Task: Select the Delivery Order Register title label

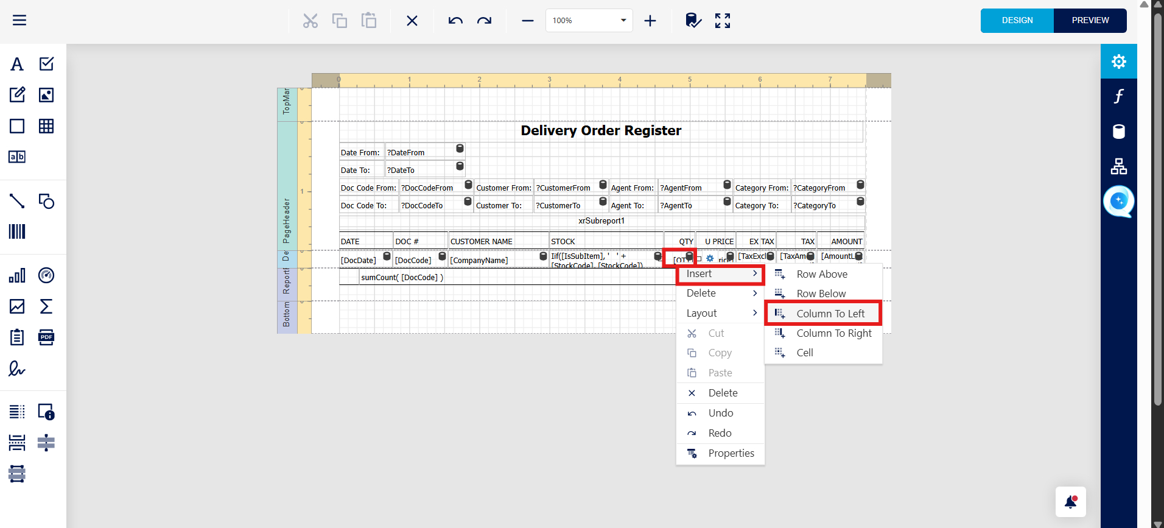Action: point(601,131)
